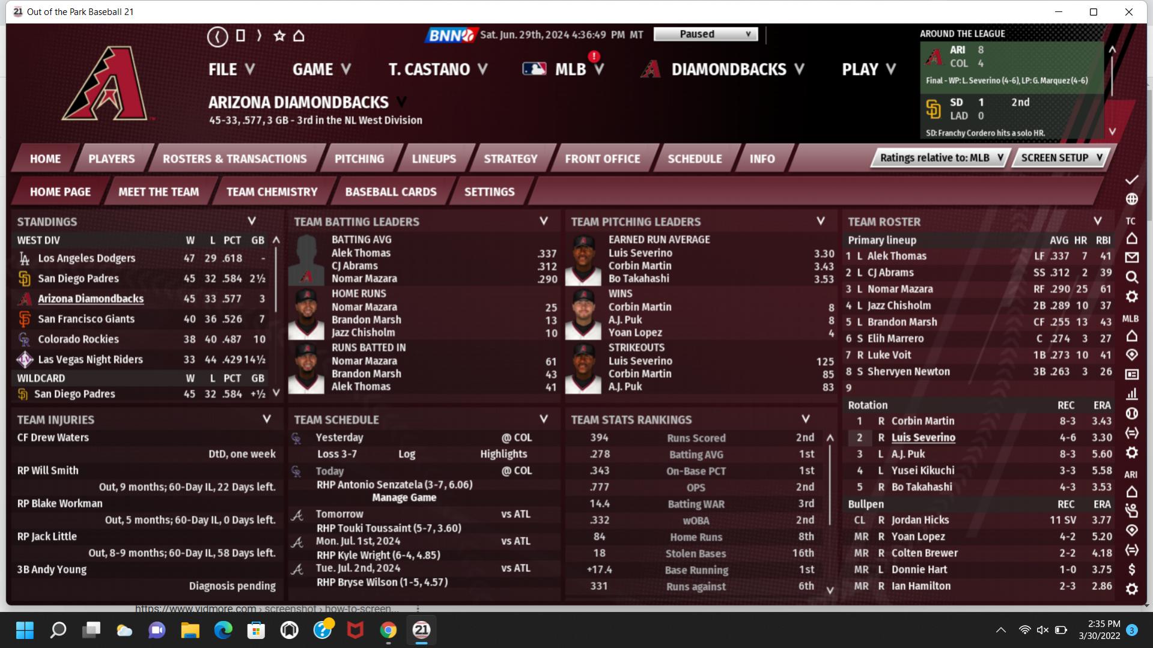Open yesterday's game Highlights link
This screenshot has height=648, width=1153.
[x=503, y=454]
